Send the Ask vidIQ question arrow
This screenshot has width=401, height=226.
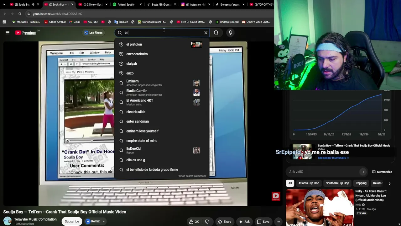[363, 172]
